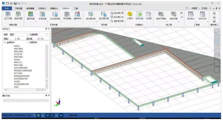Click the help question mark icon
223x120 pixels.
pyautogui.click(x=187, y=8)
